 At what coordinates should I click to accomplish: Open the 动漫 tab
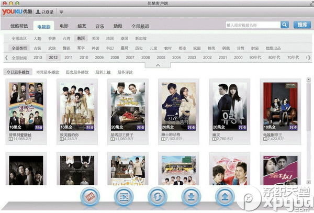[x=118, y=26]
